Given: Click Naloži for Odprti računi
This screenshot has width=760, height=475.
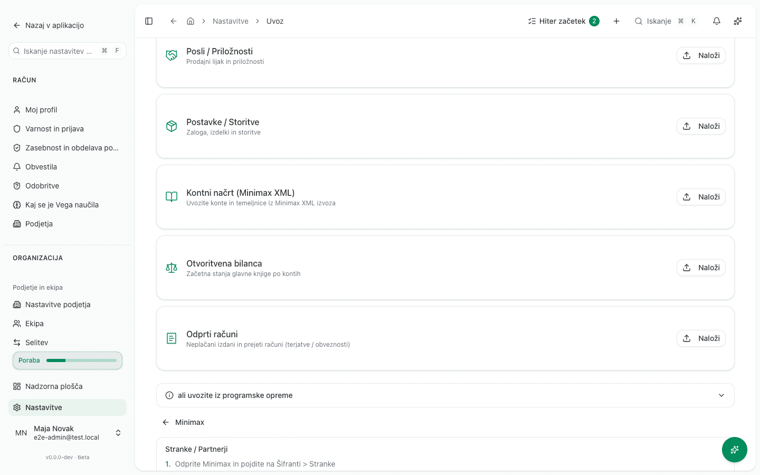Looking at the screenshot, I should click(701, 338).
